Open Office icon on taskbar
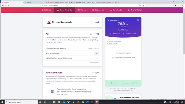Screen dimensions: 185x104 point(78,102)
